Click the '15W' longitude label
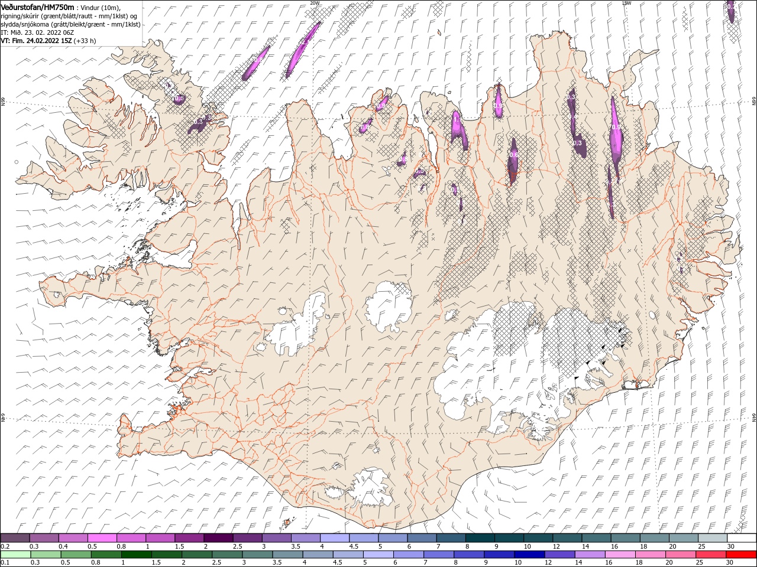The image size is (757, 567). (626, 3)
